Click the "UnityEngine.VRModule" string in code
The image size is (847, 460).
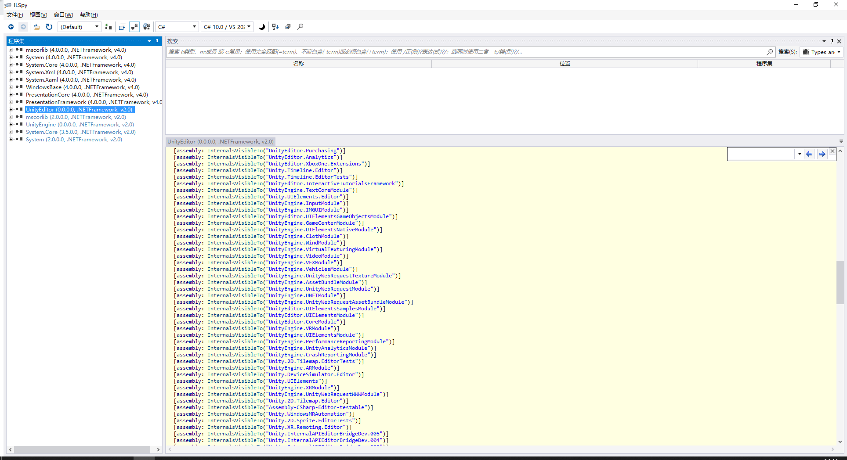(300, 328)
